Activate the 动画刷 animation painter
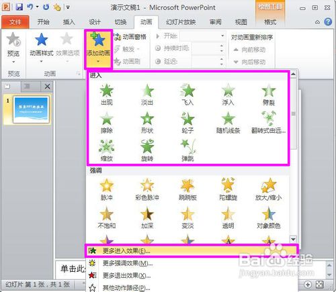Viewport: 336px width, 292px height. 127,61
